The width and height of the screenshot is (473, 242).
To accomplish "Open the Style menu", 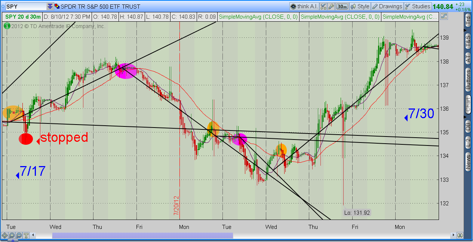I will tap(360, 6).
